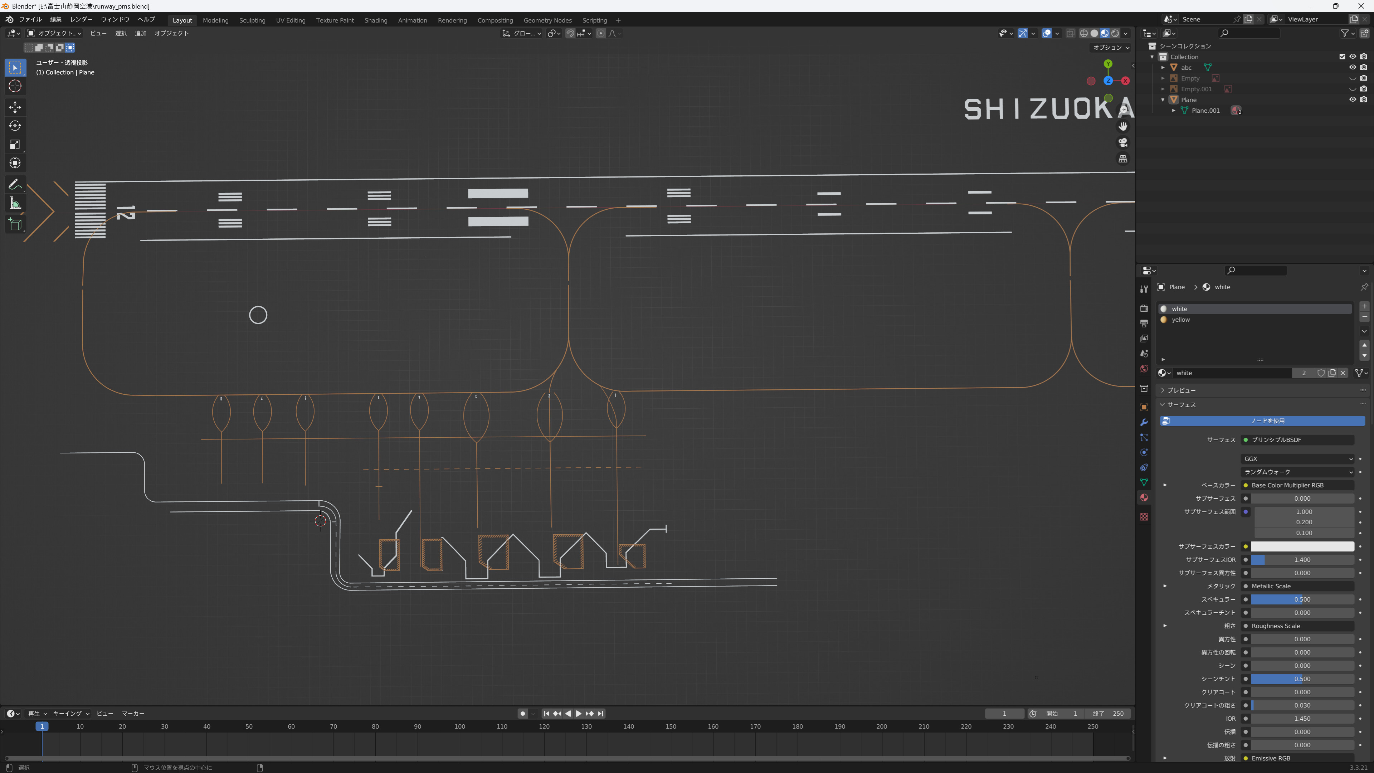Open the File menu
The image size is (1374, 773).
click(30, 19)
